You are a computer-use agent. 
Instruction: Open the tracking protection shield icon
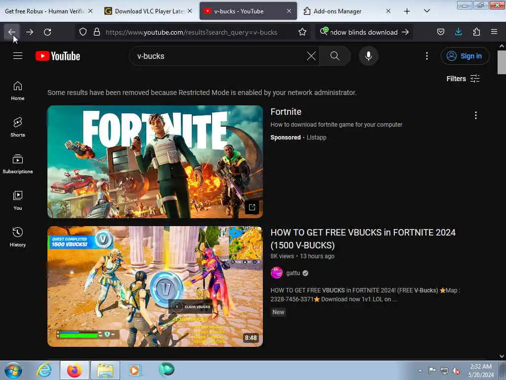(83, 32)
